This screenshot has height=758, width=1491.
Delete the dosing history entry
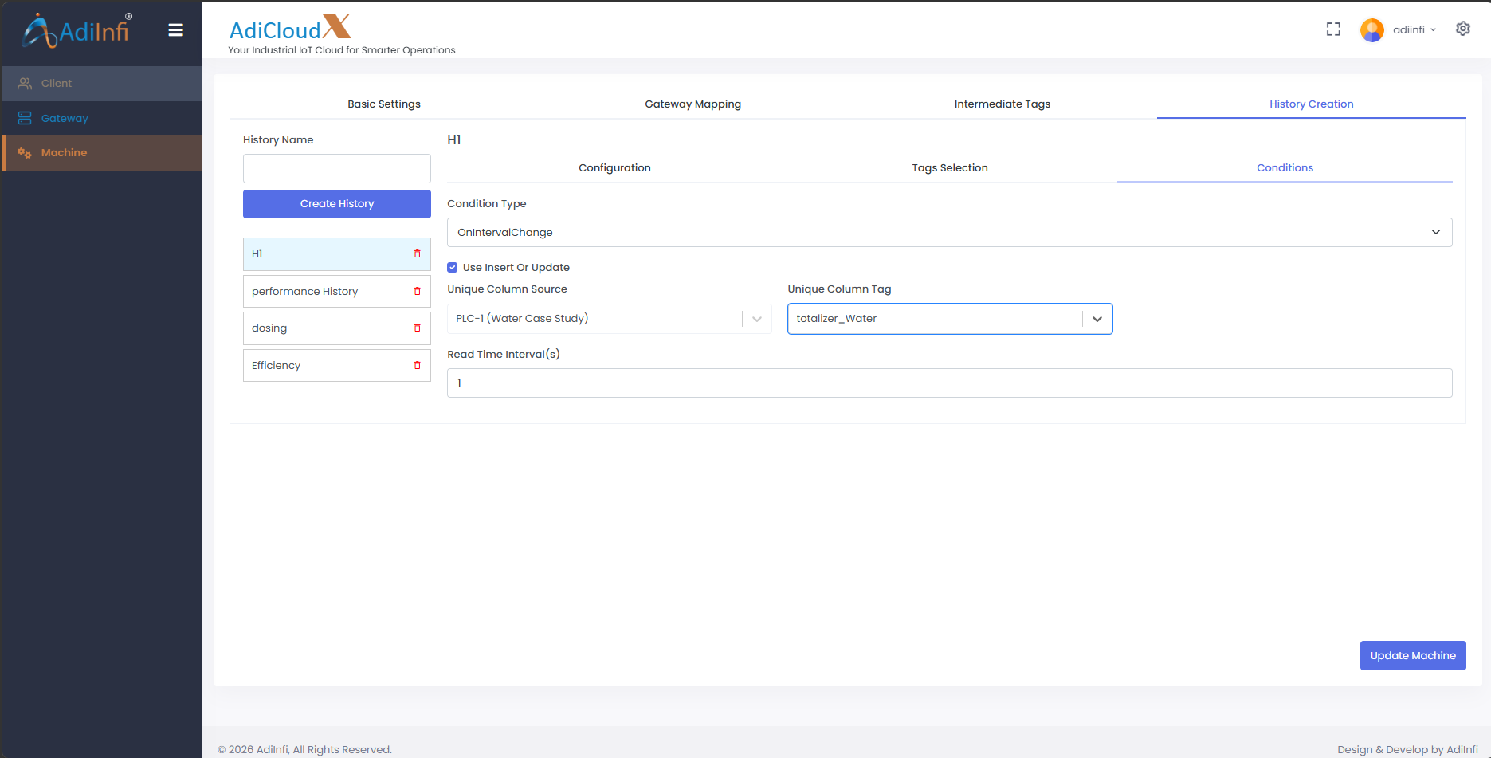(417, 328)
